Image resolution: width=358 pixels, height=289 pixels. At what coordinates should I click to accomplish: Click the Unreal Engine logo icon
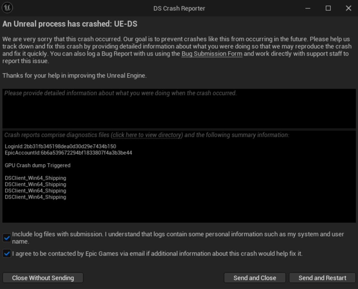click(7, 8)
